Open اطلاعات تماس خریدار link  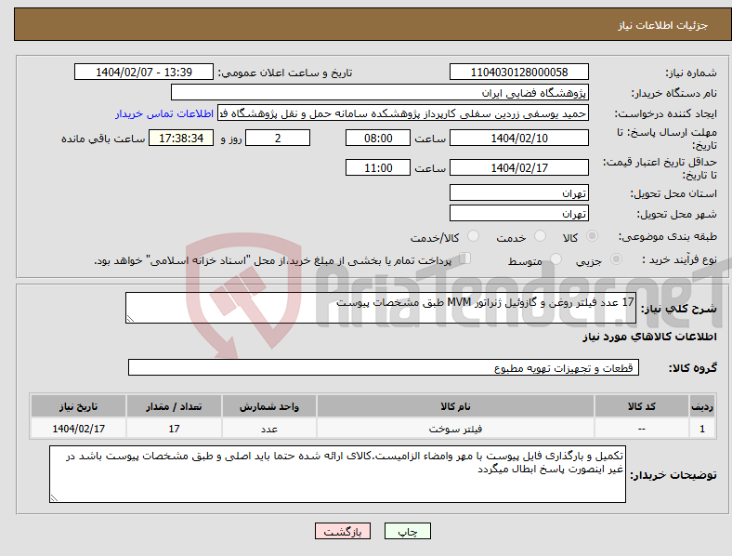click(164, 113)
